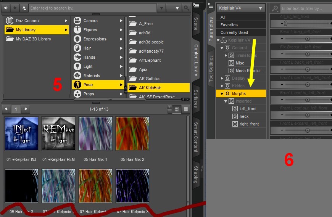Click the Daz Connect globe icon
The width and height of the screenshot is (332, 217).
pos(10,21)
